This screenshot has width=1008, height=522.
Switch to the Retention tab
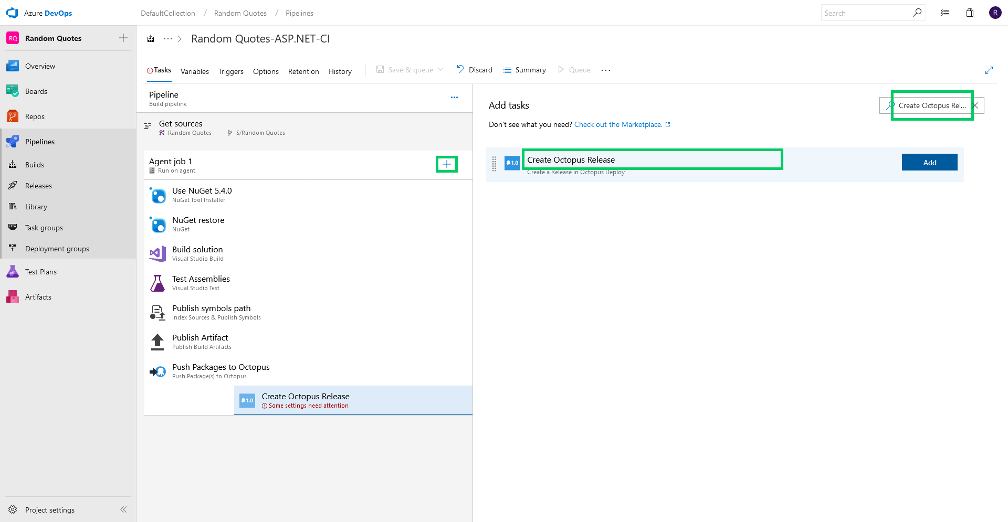pos(303,71)
